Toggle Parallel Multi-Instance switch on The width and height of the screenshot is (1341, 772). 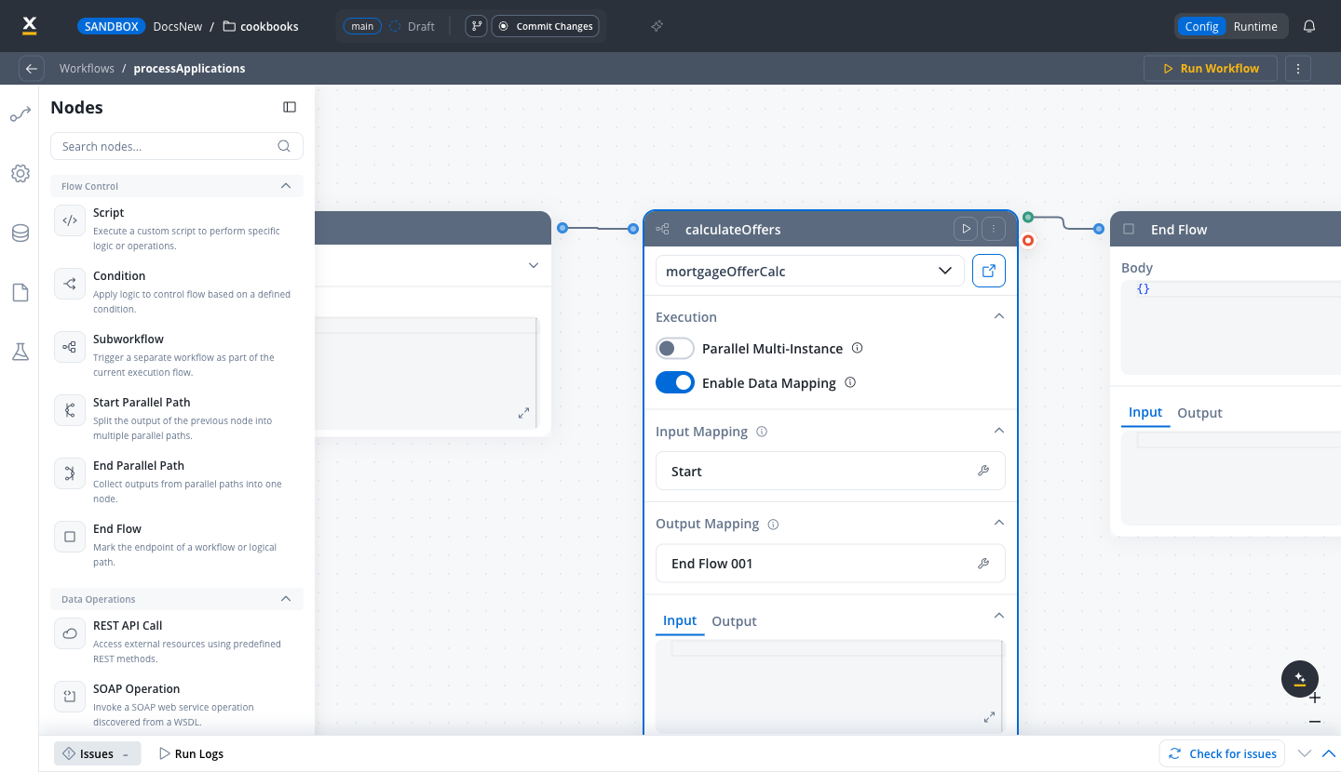tap(675, 349)
